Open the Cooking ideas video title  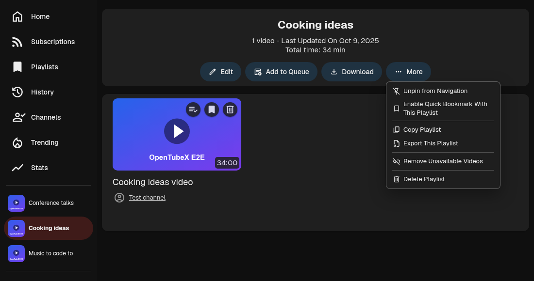click(152, 182)
